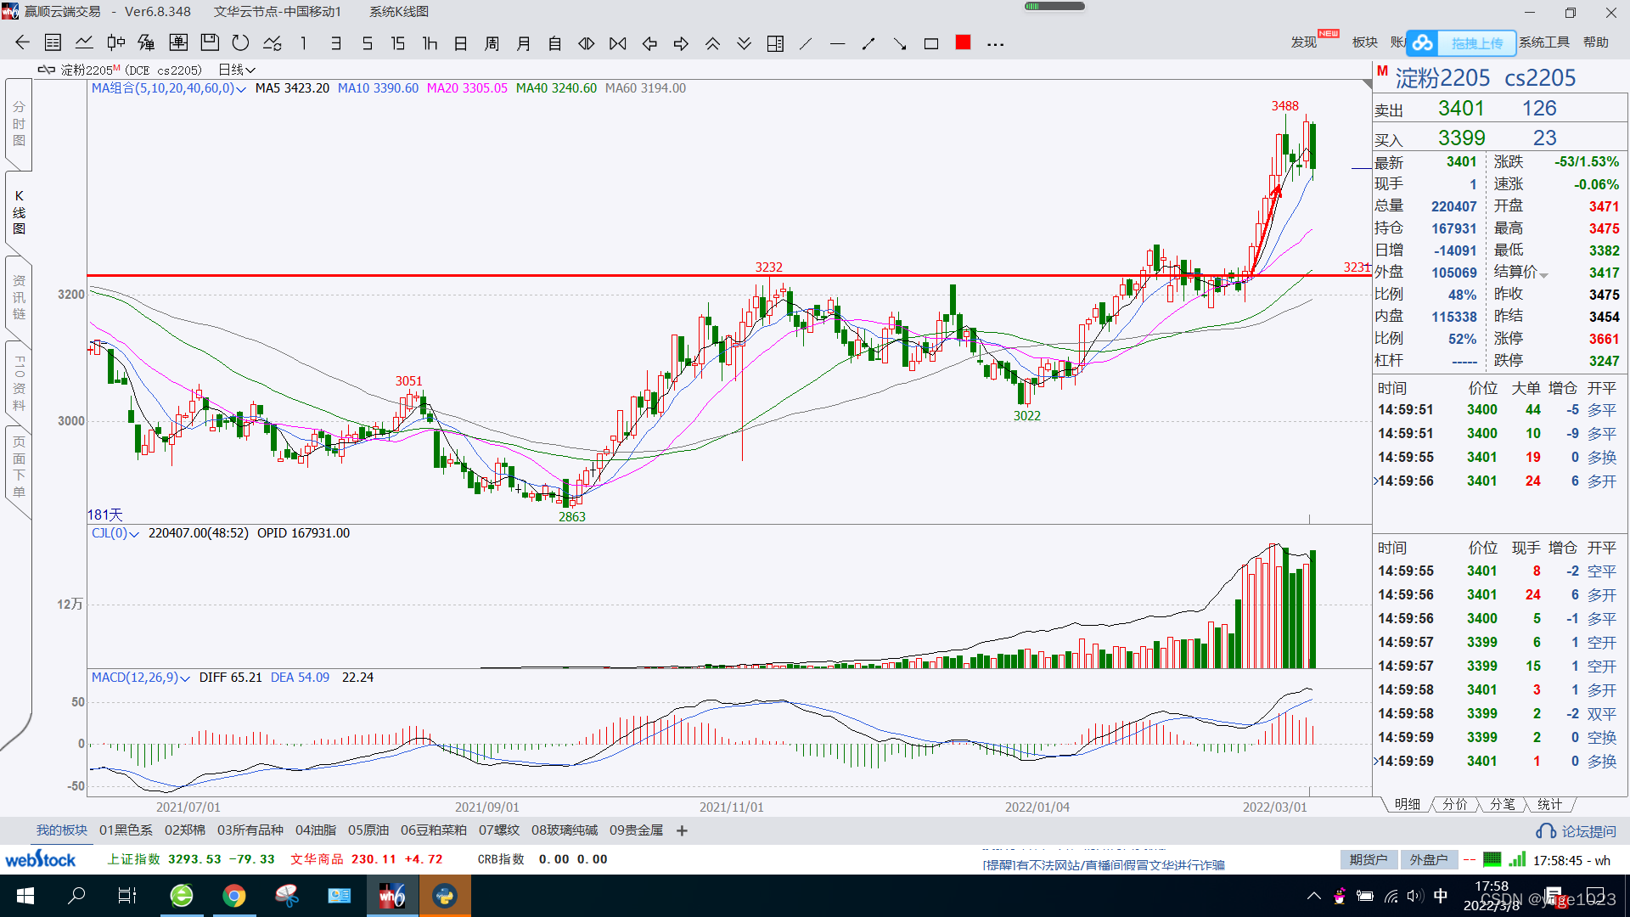Switch to the 明细 tab
Viewport: 1630px width, 917px height.
[x=1407, y=804]
